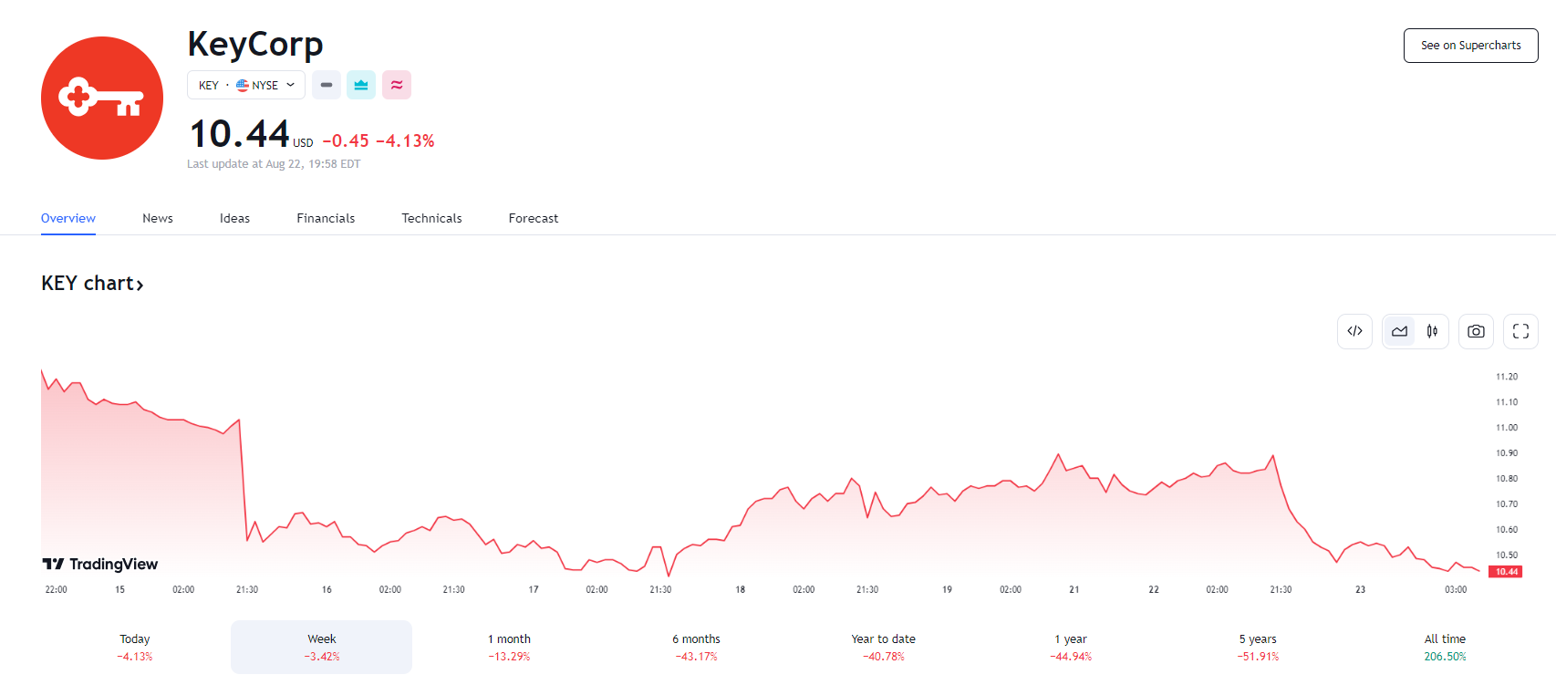Click the red 10.44 current price label

(x=1506, y=572)
